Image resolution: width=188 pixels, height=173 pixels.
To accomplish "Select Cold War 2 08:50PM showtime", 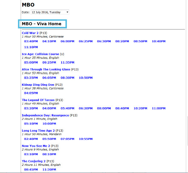I will click(x=140, y=41).
